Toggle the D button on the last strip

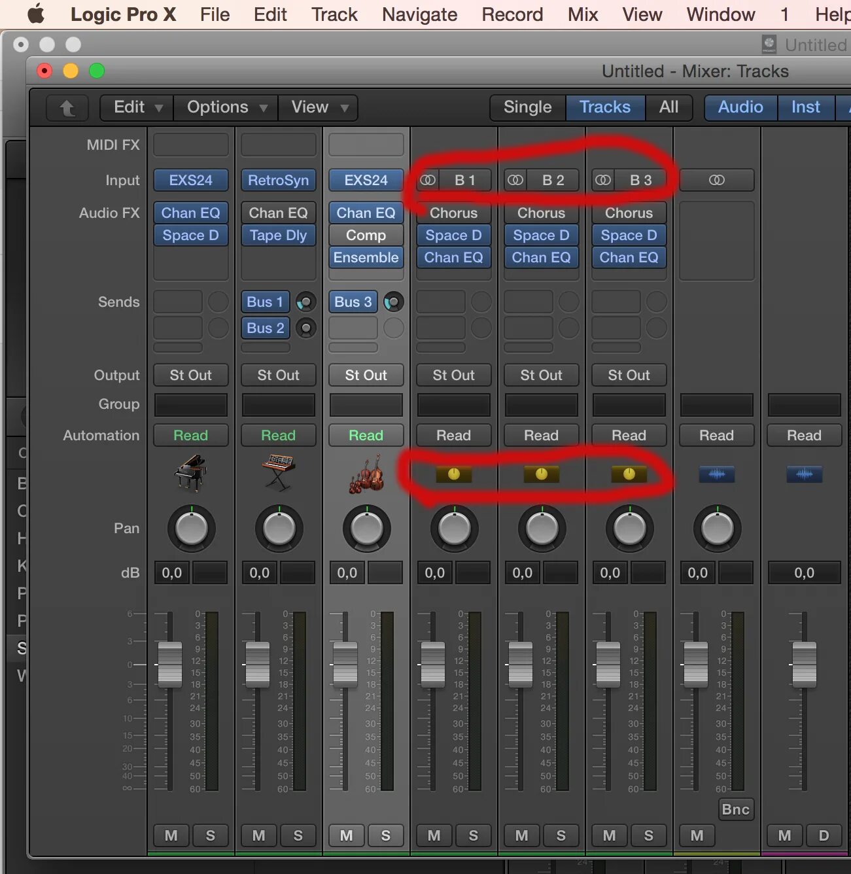pos(824,835)
